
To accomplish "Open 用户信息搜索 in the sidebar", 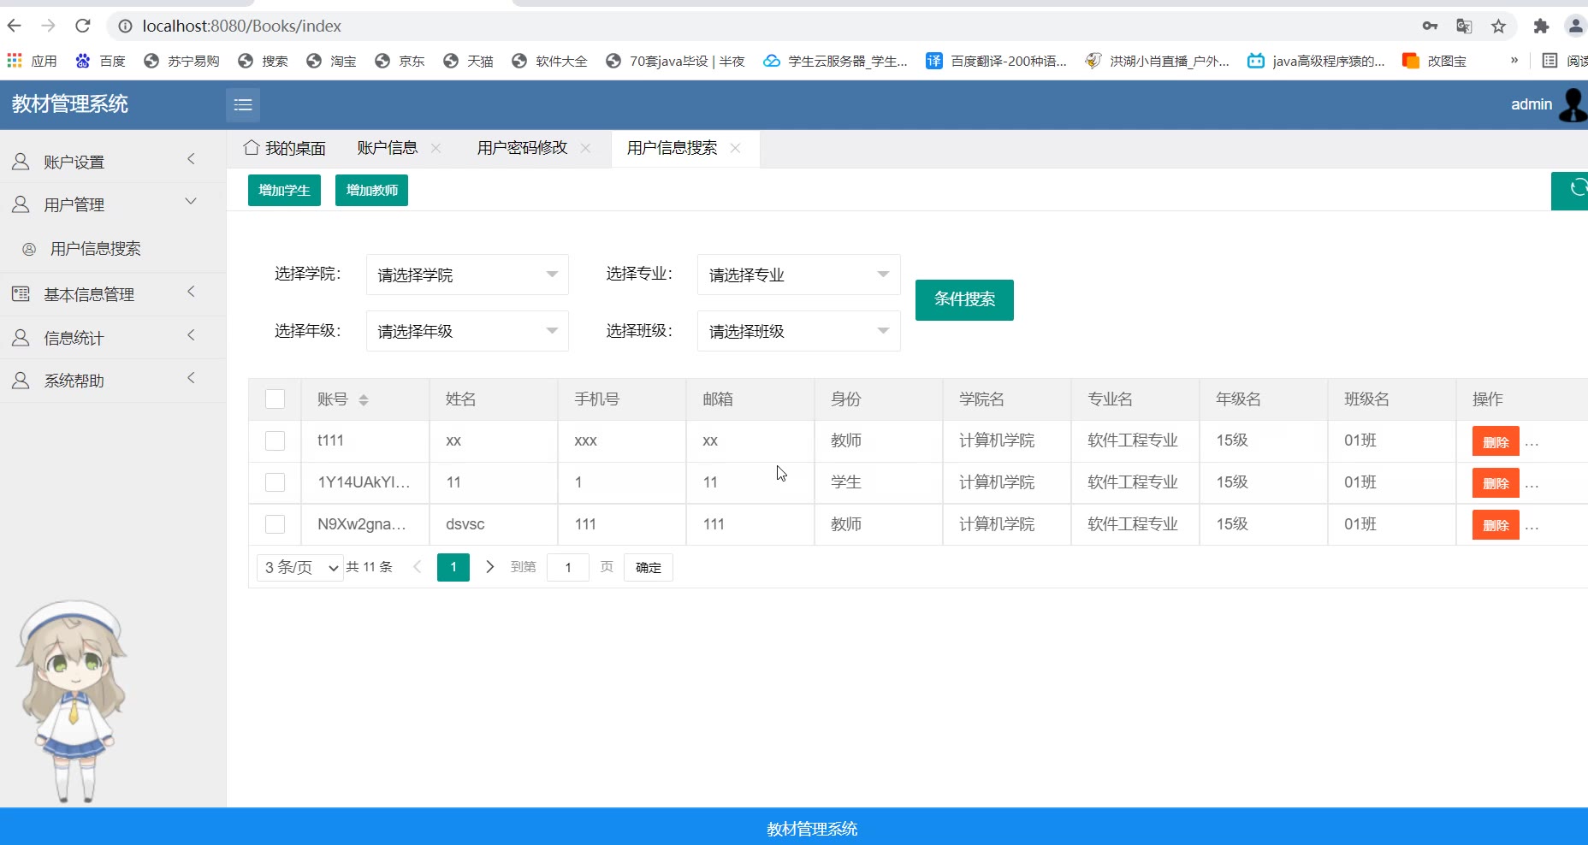I will pyautogui.click(x=113, y=249).
